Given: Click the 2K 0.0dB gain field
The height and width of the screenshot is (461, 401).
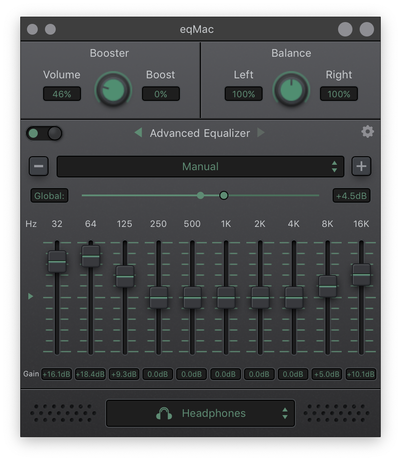Looking at the screenshot, I should [x=259, y=374].
